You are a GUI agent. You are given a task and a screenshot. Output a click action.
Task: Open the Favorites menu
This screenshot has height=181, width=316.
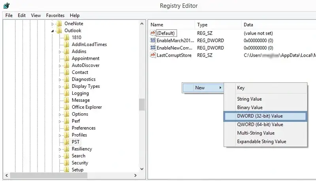click(x=55, y=15)
